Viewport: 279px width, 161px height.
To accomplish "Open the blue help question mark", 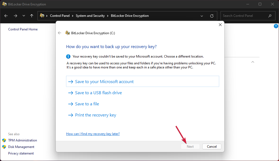I will click(276, 26).
